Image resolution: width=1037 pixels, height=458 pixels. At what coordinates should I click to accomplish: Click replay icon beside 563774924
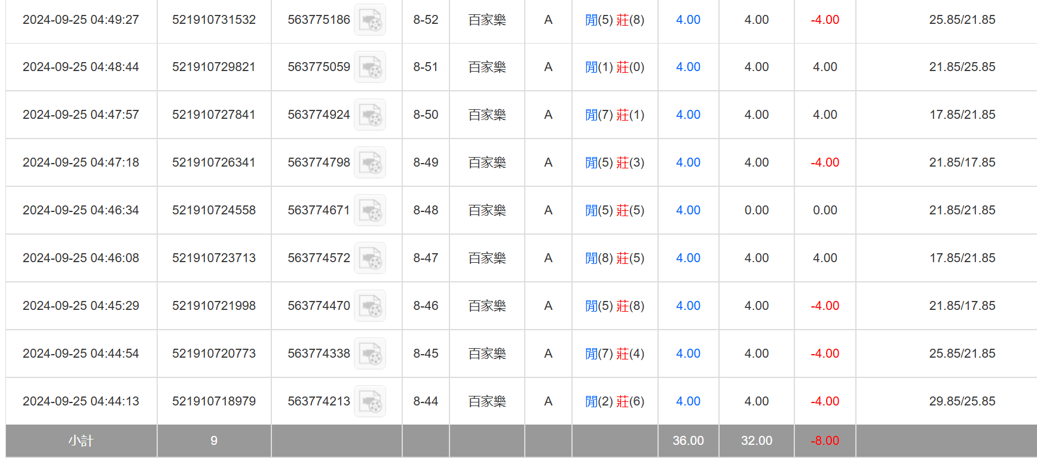pos(370,115)
